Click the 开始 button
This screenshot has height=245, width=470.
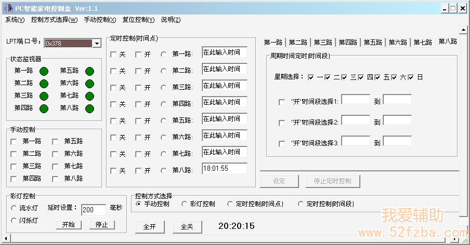click(69, 225)
